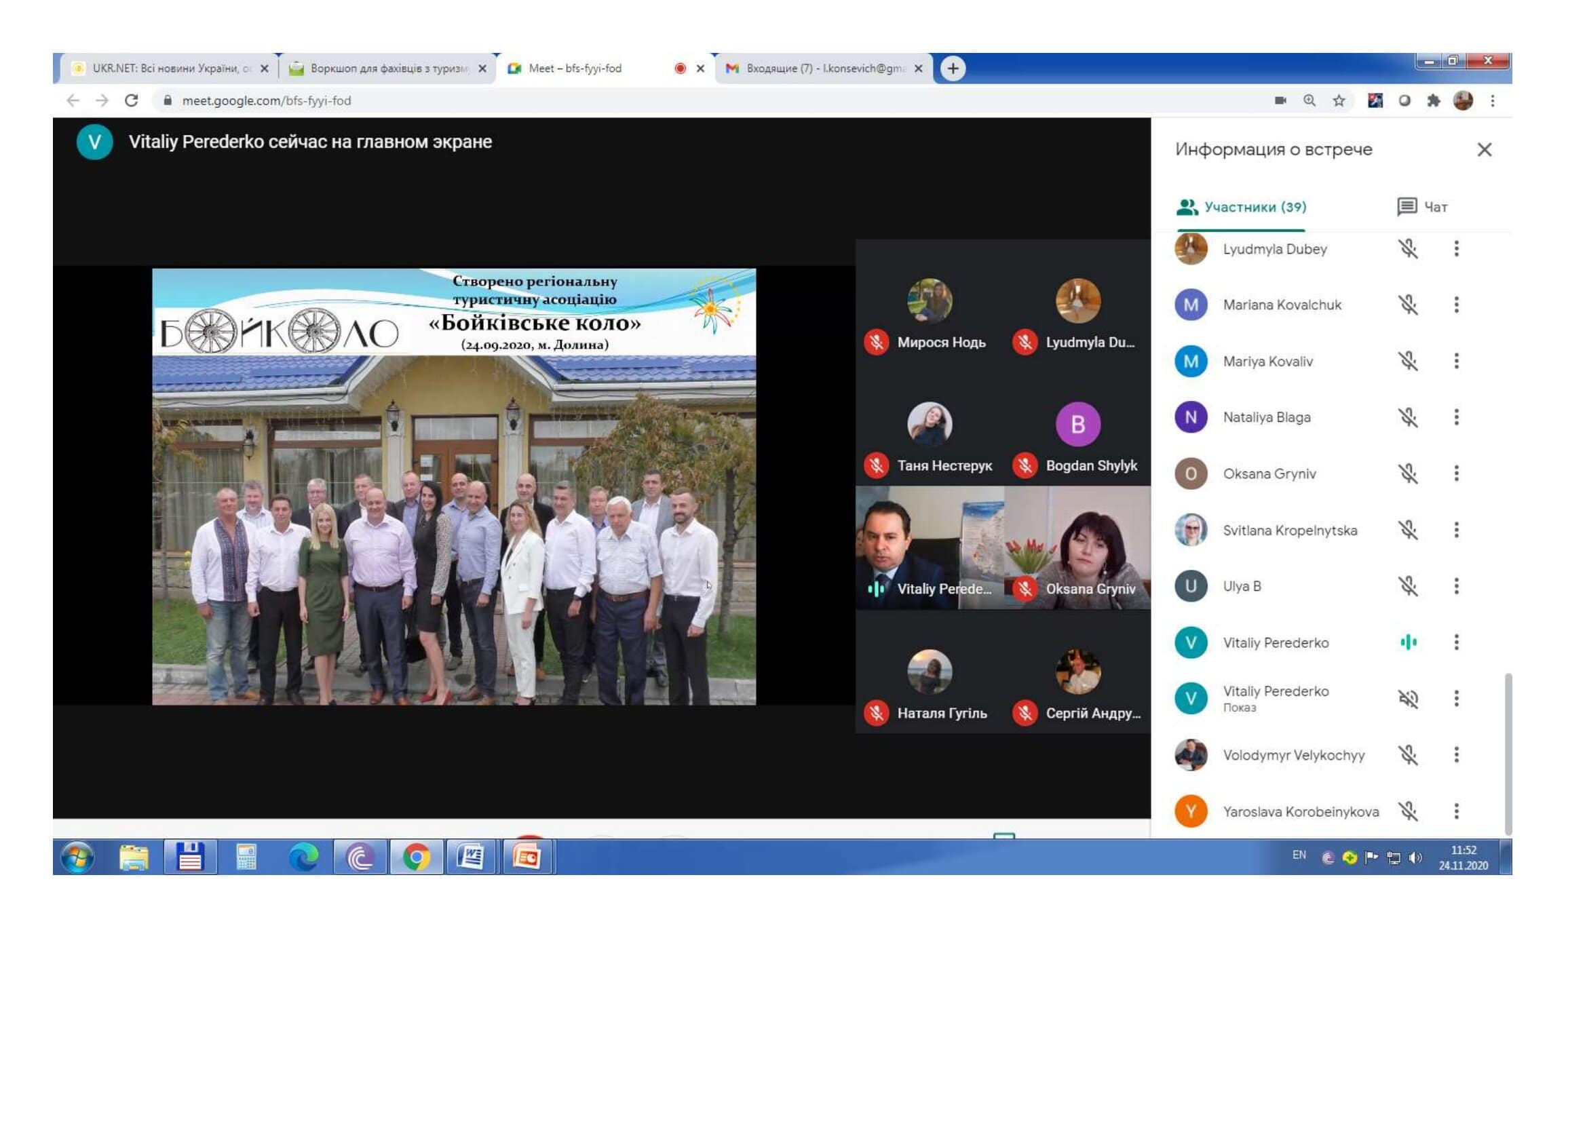Viewport: 1587px width, 1122px height.
Task: Click the address bar with meet.google.com URL
Action: click(x=712, y=101)
